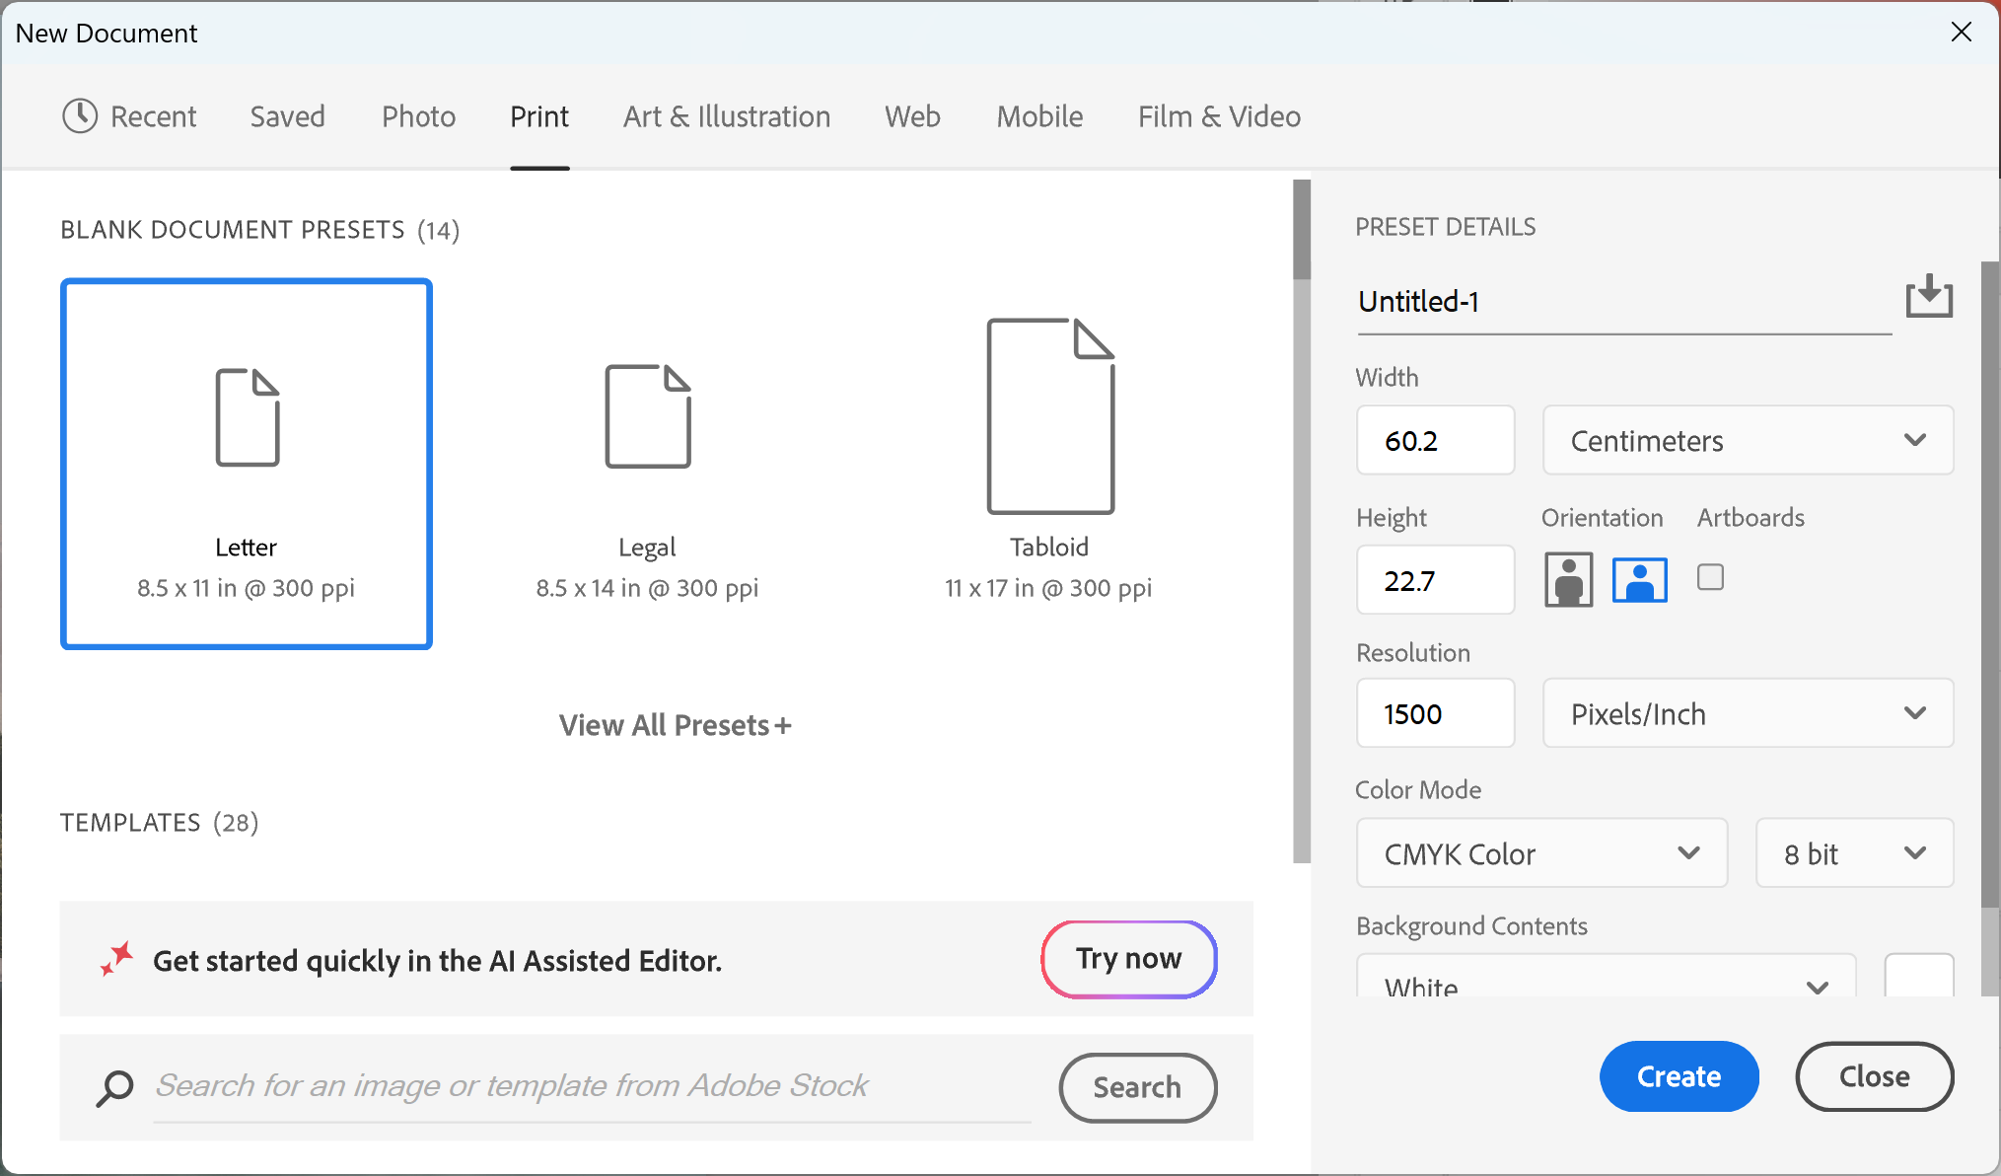Open the Pixels/Inch resolution units dropdown
2001x1176 pixels.
click(1748, 713)
